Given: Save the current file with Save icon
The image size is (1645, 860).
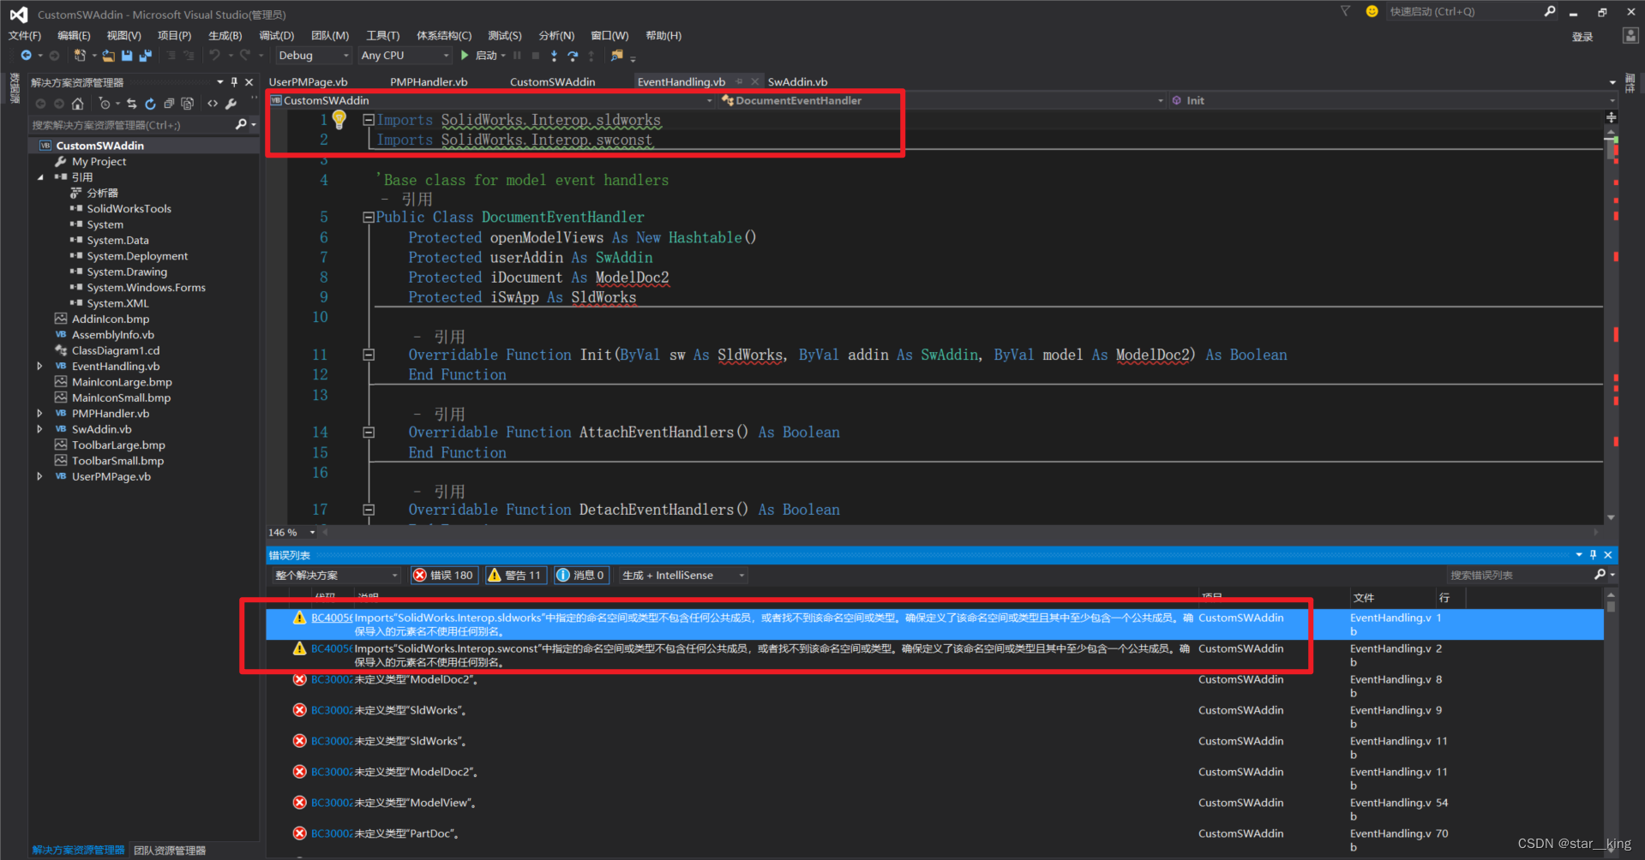Looking at the screenshot, I should tap(127, 56).
